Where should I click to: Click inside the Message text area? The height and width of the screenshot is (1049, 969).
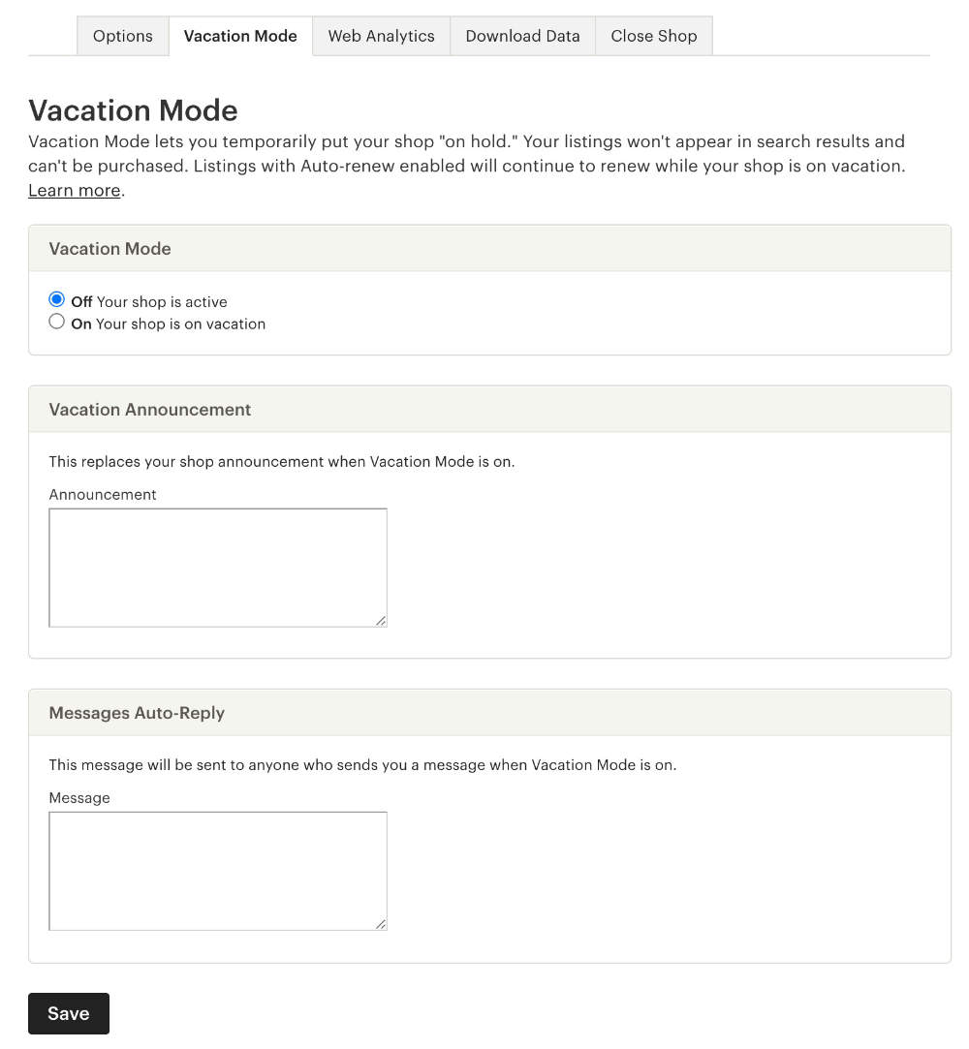pyautogui.click(x=218, y=870)
